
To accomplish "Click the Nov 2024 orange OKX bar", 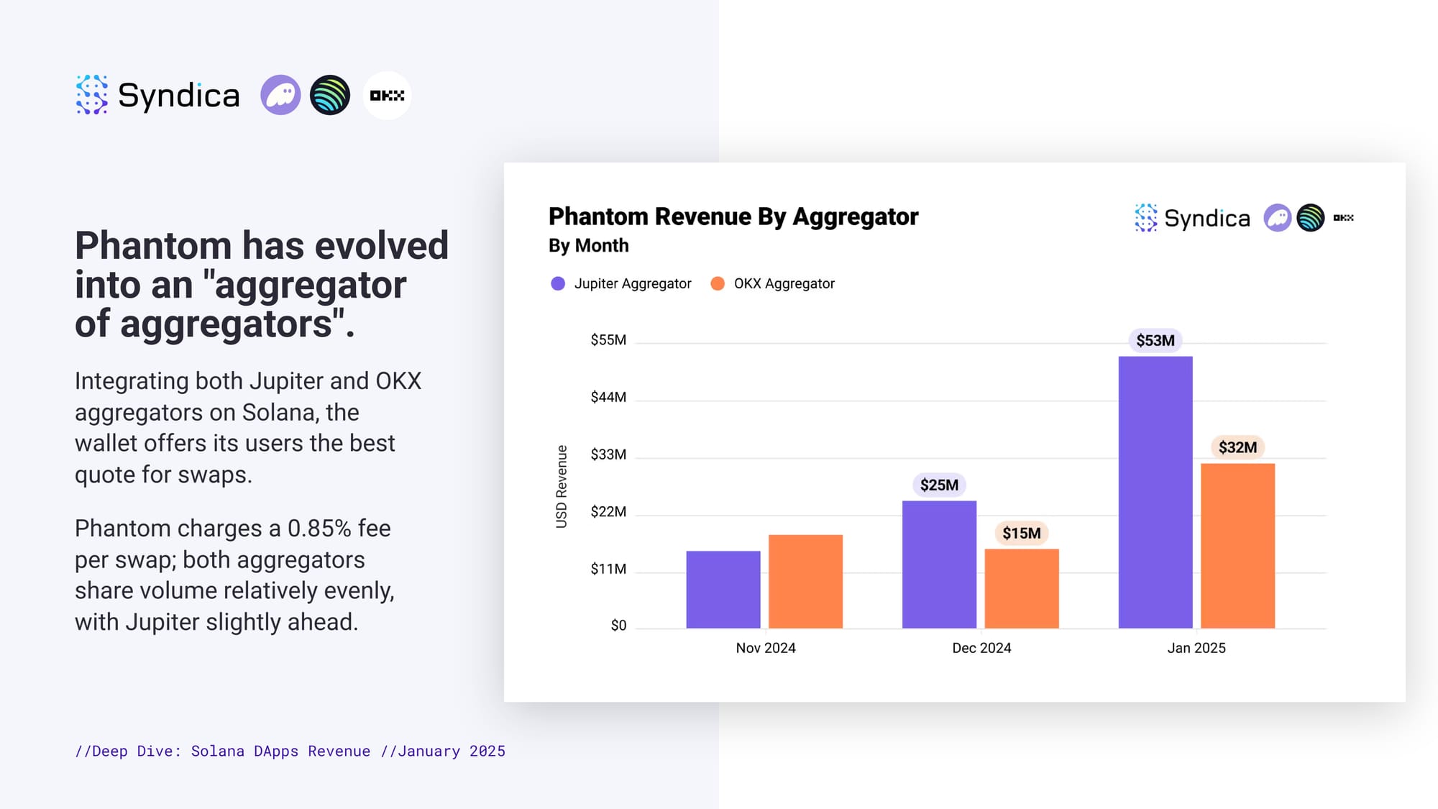I will coord(805,581).
